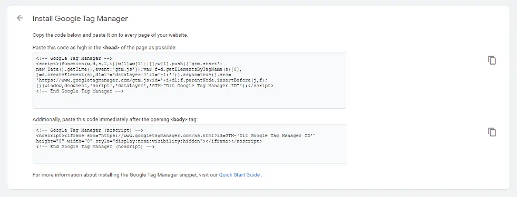Screen dimensions: 517x197
Task: Click the line starting '})(window,document'
Action: pos(154,86)
